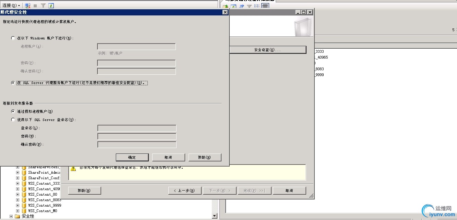
Task: Switch details pane to report view icon
Action: coord(265,6)
